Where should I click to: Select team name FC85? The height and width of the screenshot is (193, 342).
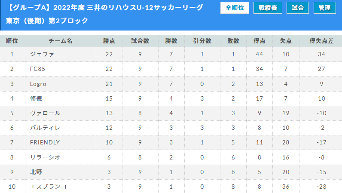tap(37, 69)
